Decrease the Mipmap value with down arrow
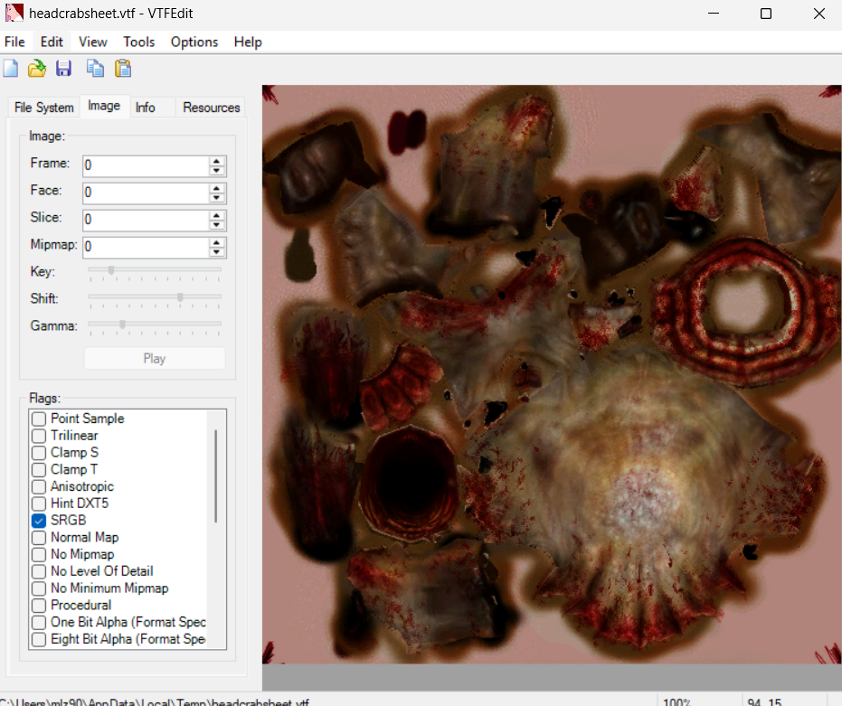 pos(216,252)
